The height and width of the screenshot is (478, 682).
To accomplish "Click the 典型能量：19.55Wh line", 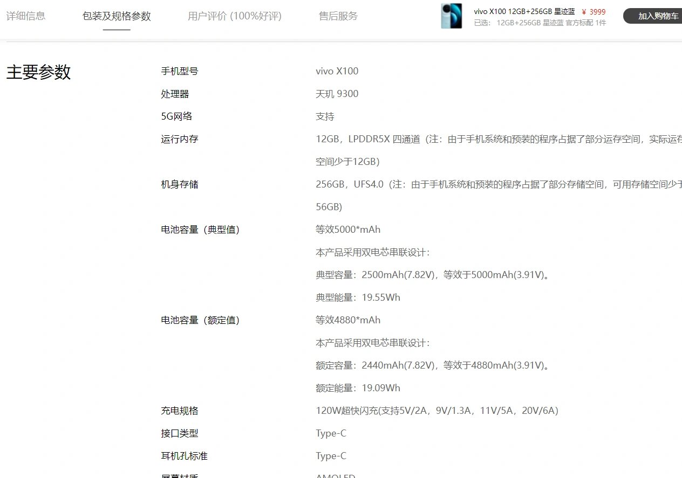I will [358, 297].
